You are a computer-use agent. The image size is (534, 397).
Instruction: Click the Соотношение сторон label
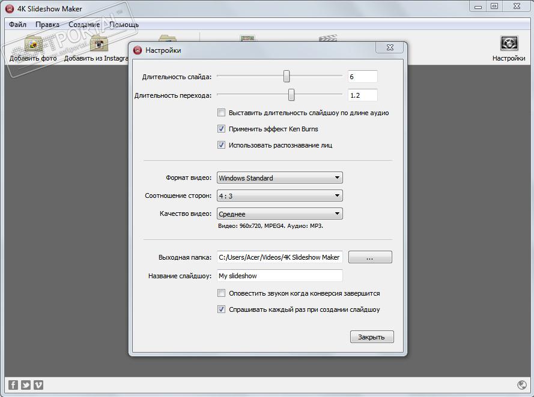pos(178,196)
